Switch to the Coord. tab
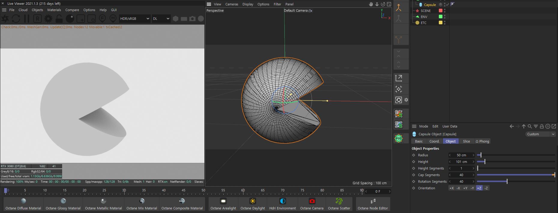 (434, 141)
